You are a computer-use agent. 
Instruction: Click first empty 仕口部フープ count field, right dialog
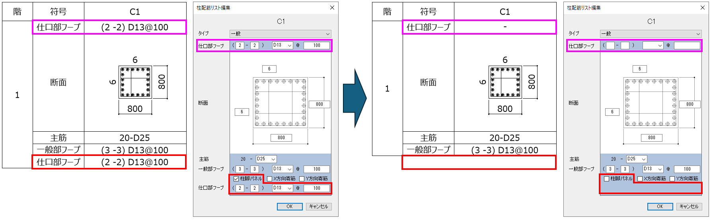coord(610,45)
